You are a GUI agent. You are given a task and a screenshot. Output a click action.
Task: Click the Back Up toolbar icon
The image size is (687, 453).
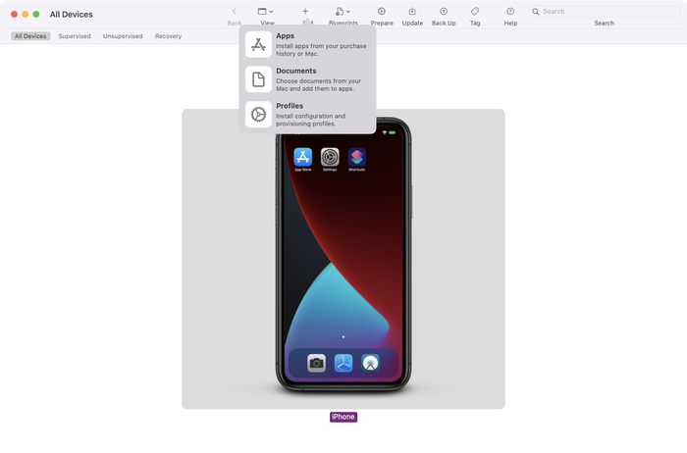[x=444, y=12]
